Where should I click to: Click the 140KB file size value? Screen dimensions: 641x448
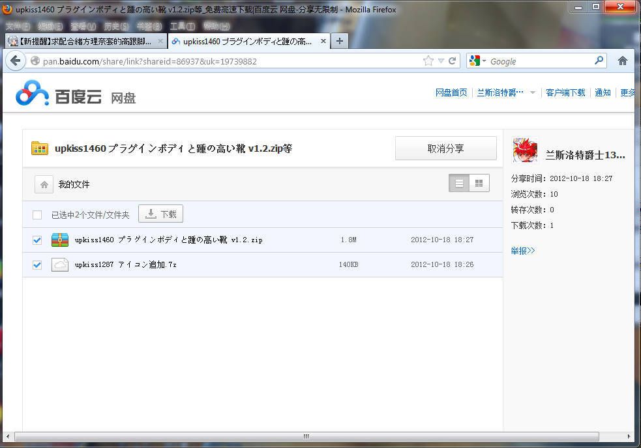348,264
